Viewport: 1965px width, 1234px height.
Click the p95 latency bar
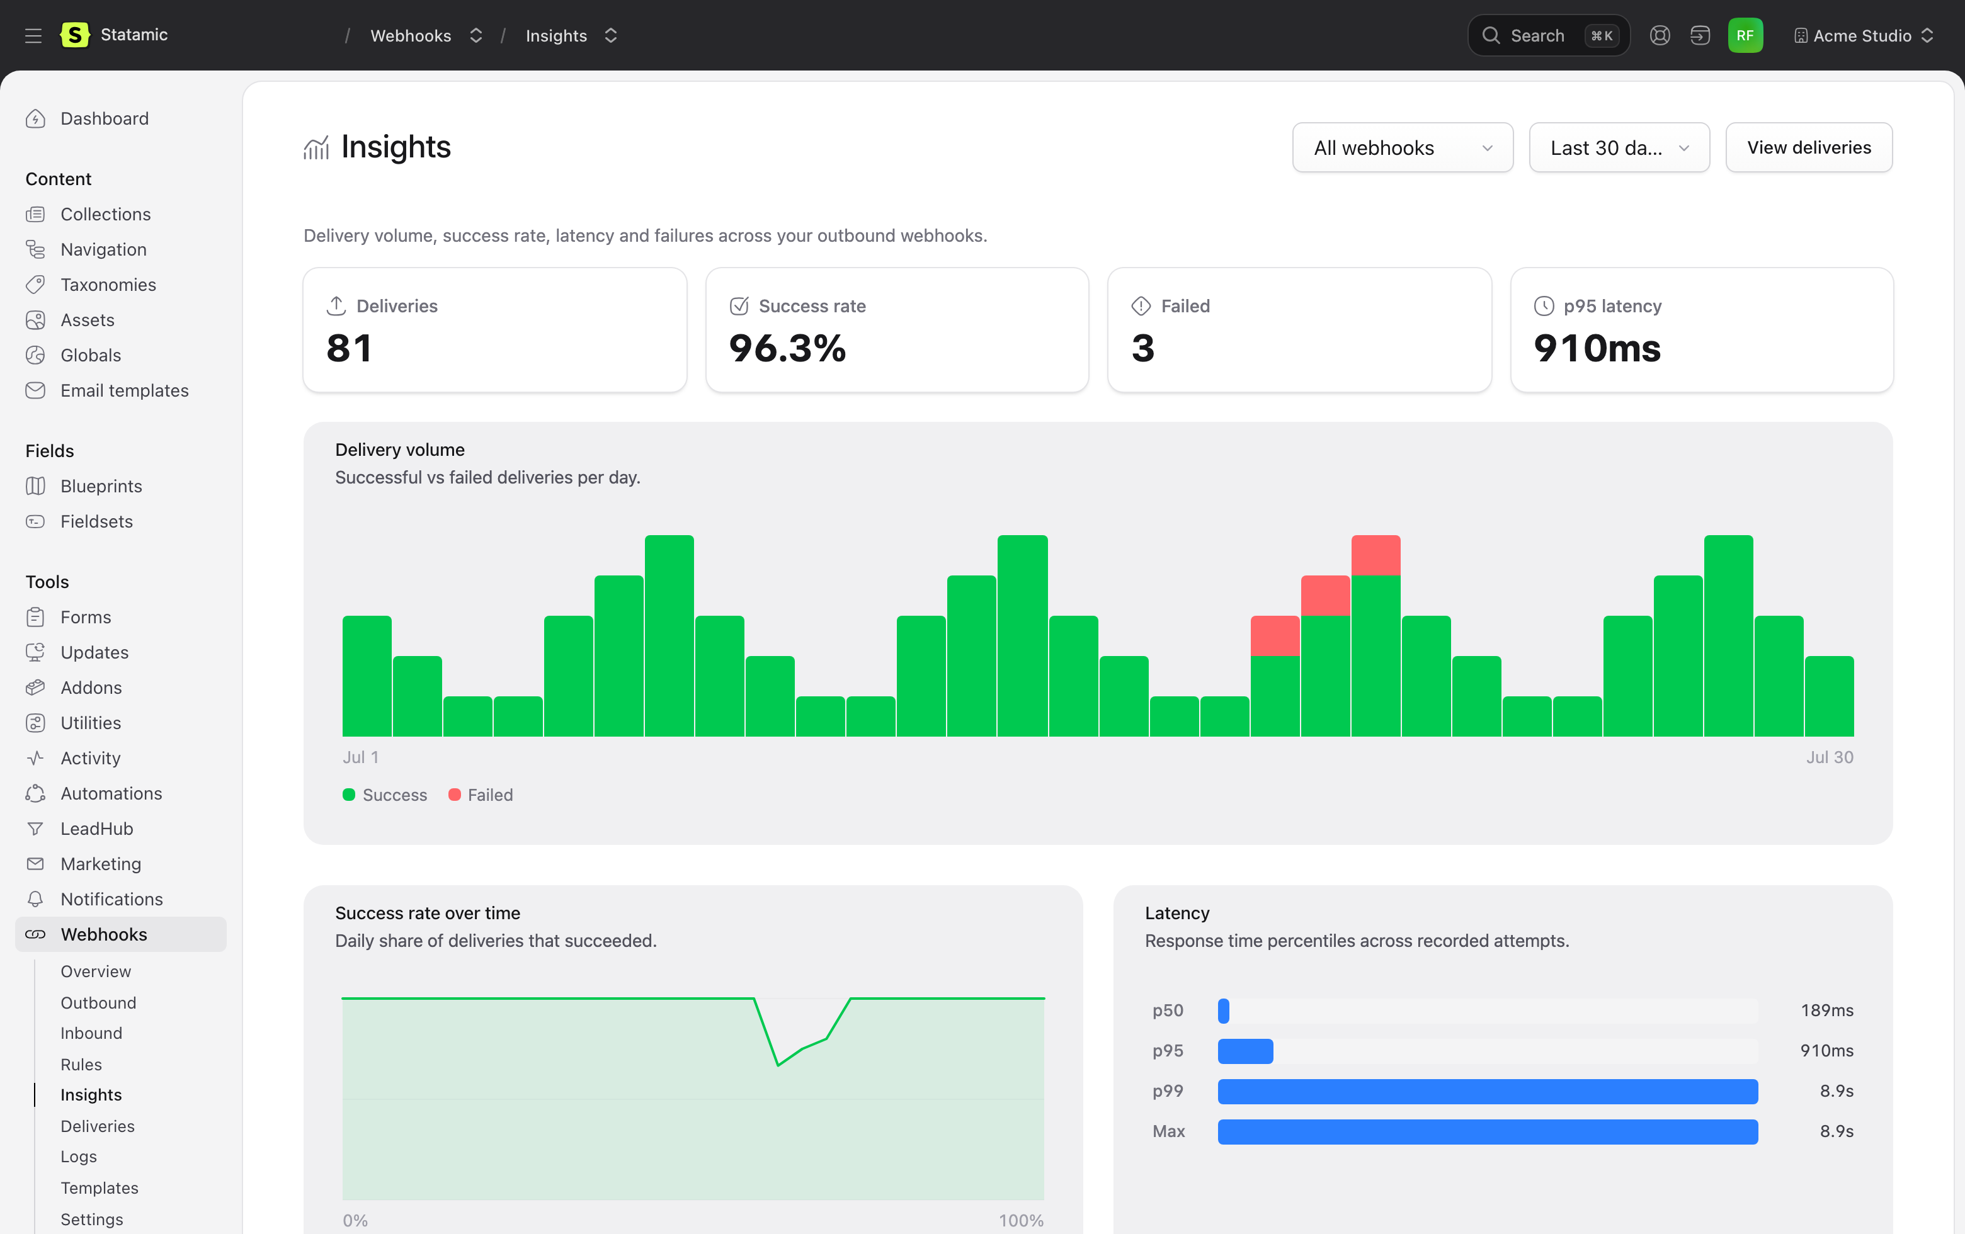point(1244,1051)
